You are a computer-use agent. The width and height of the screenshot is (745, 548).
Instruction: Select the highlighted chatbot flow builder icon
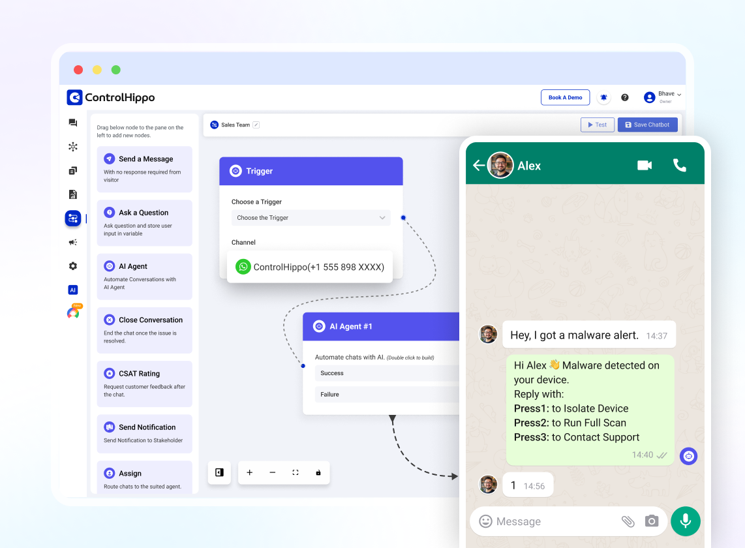72,218
